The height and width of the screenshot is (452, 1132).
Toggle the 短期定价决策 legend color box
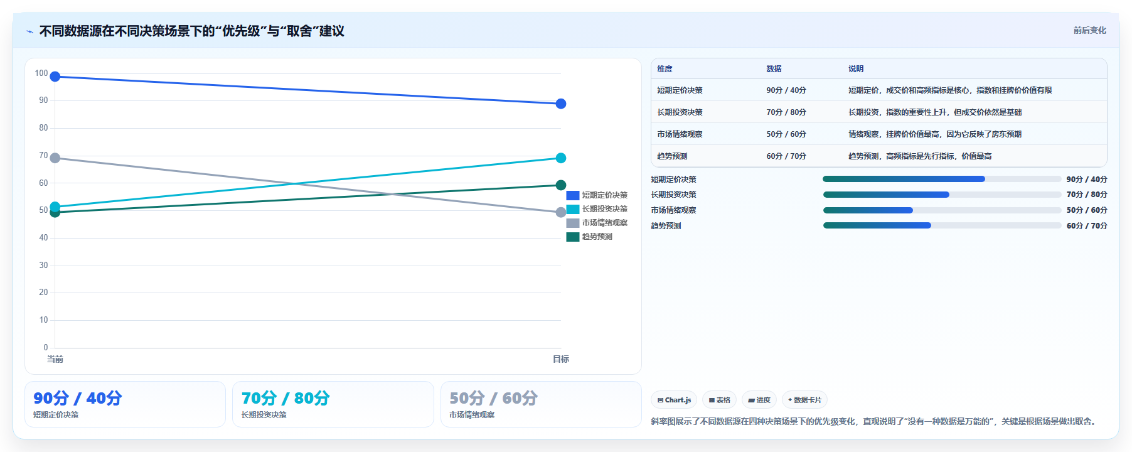click(572, 195)
